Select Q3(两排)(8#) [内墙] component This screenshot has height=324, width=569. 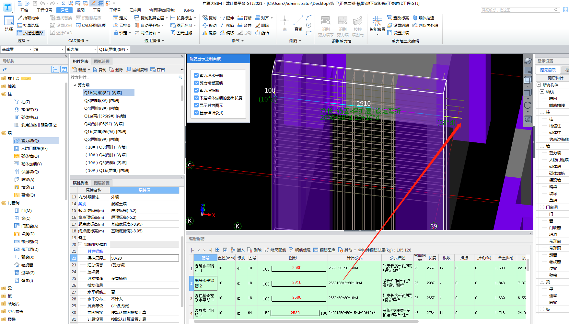tap(102, 101)
